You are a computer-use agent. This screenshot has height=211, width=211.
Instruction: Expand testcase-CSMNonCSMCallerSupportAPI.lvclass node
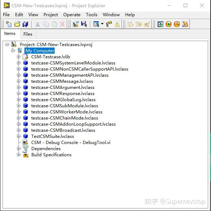pos(19,69)
